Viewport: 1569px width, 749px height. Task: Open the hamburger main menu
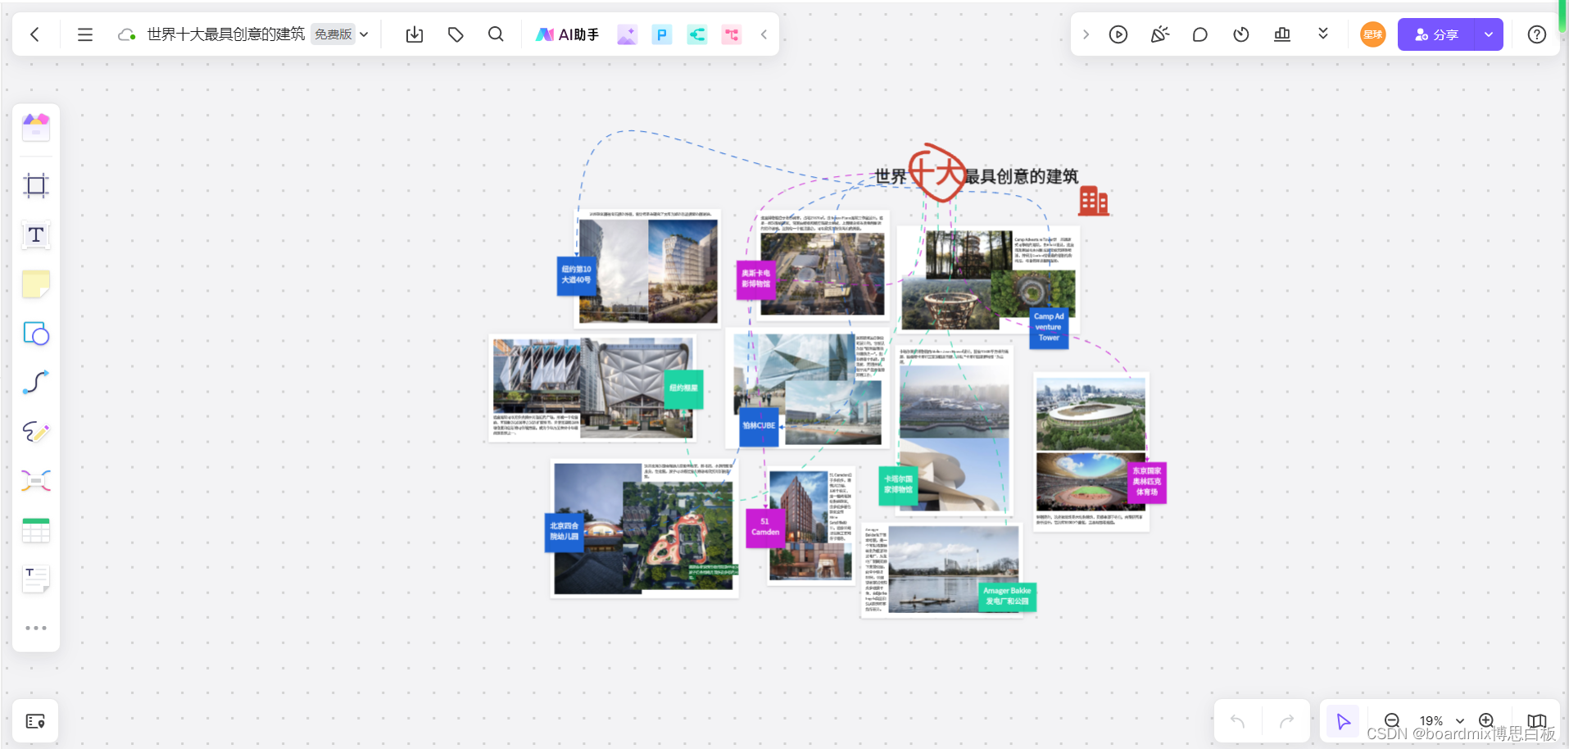point(85,34)
